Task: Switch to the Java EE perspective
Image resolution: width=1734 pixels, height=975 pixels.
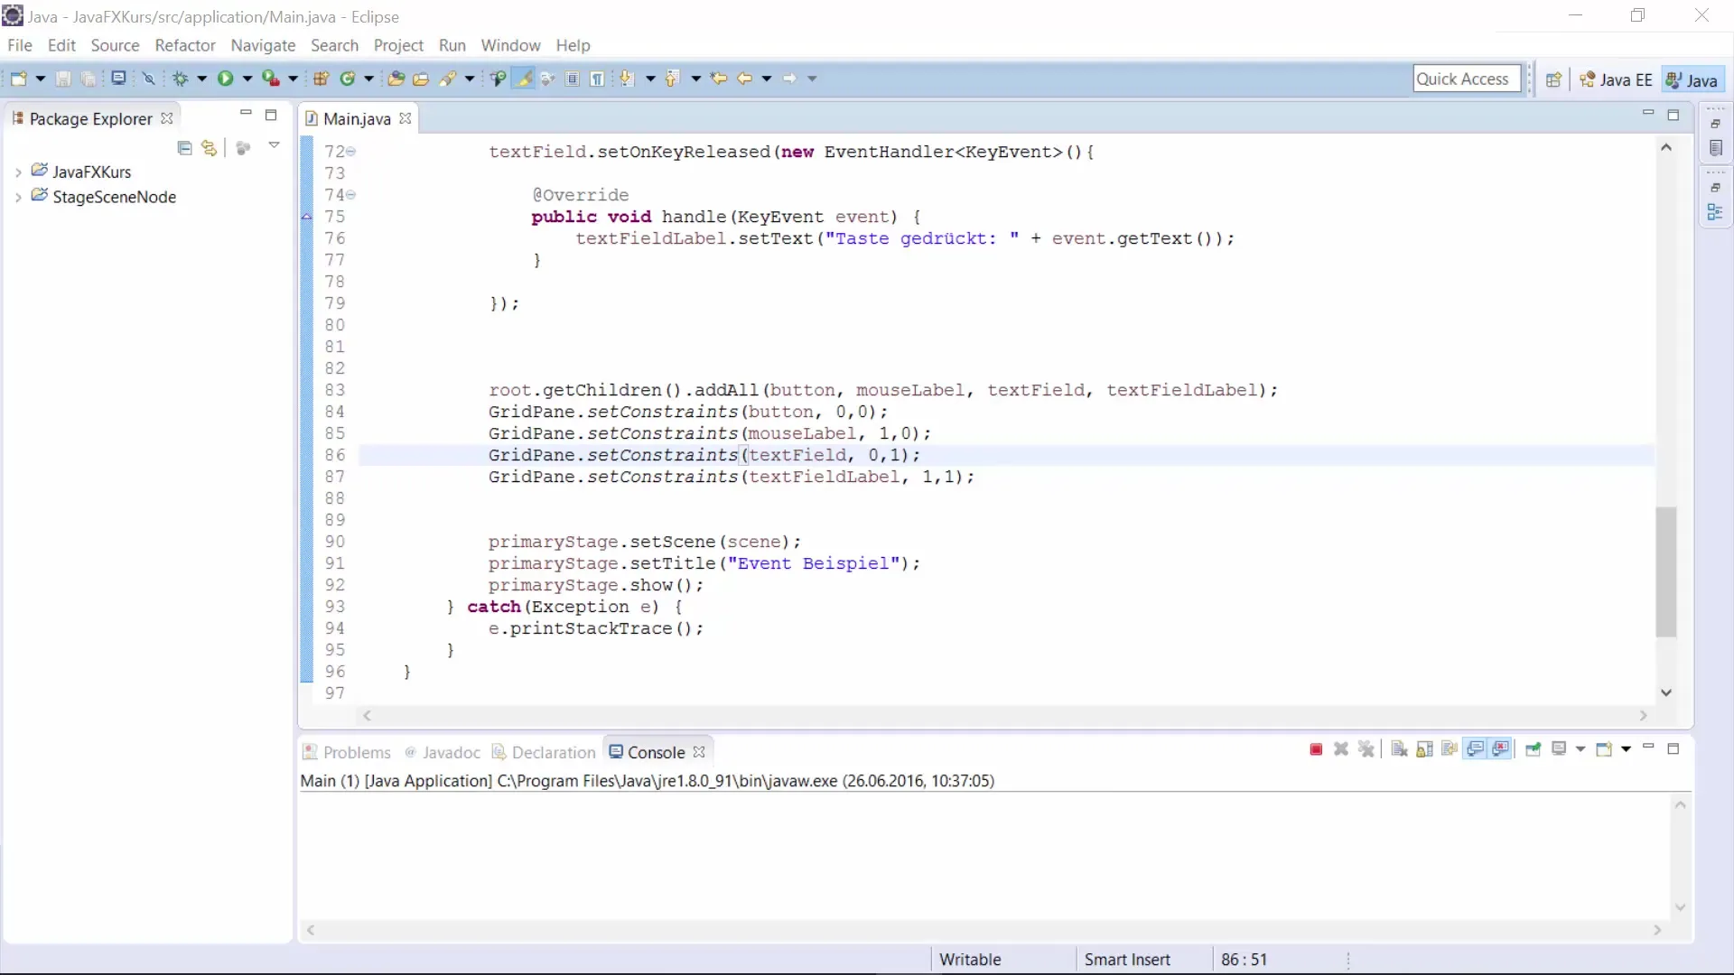Action: tap(1616, 79)
